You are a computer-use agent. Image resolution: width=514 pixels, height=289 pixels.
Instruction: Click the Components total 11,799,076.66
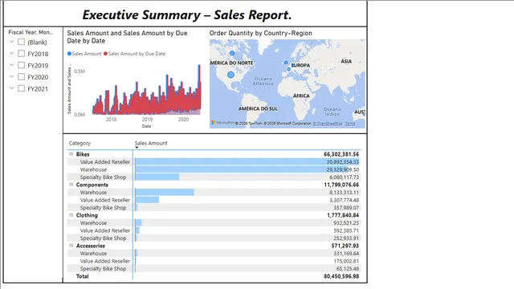341,185
